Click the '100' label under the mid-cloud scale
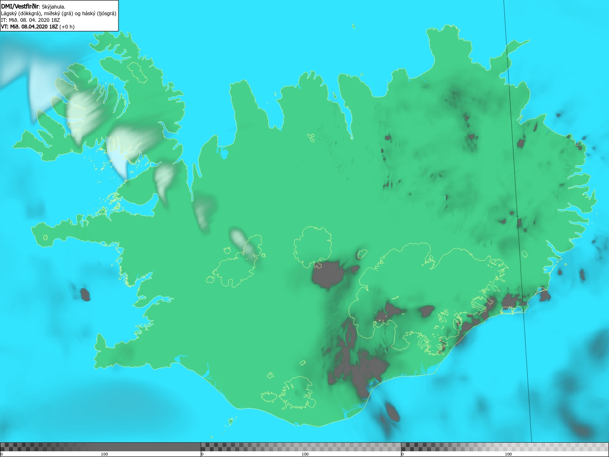This screenshot has height=457, width=609. 305,454
